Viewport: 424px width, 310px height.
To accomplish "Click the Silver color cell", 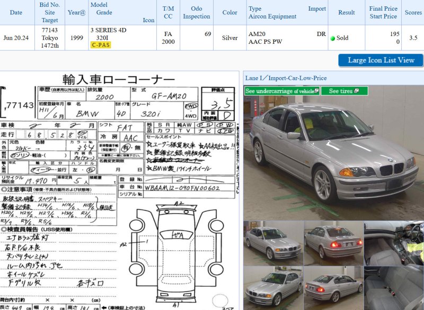I will (230, 38).
